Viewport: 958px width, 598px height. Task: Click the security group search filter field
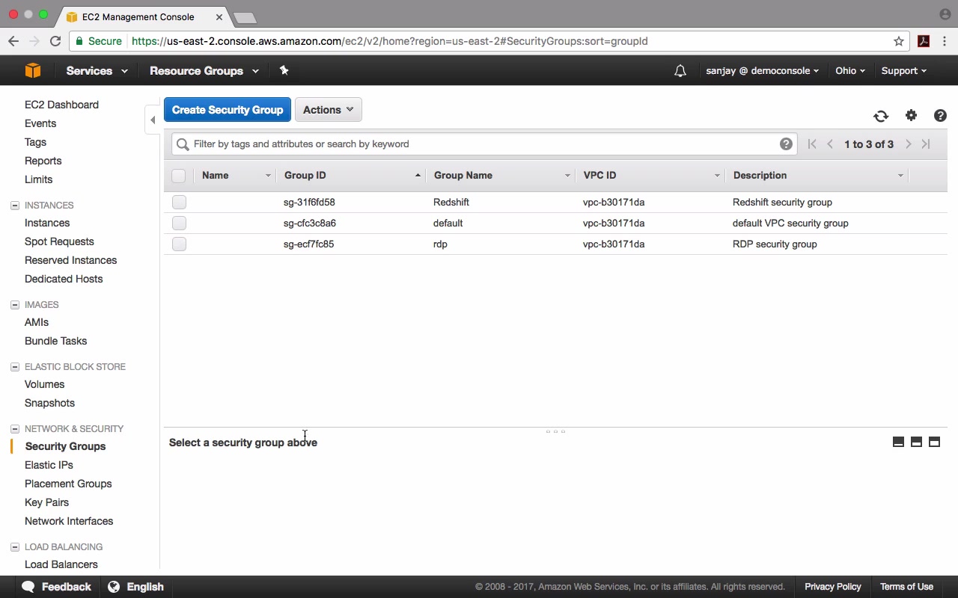[x=484, y=144]
